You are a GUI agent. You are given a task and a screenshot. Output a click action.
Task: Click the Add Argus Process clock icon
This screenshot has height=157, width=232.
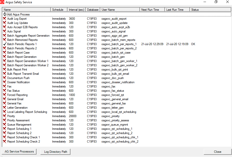(x=5, y=14)
